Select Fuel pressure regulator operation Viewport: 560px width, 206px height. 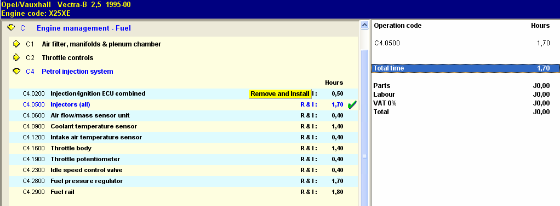(87, 181)
